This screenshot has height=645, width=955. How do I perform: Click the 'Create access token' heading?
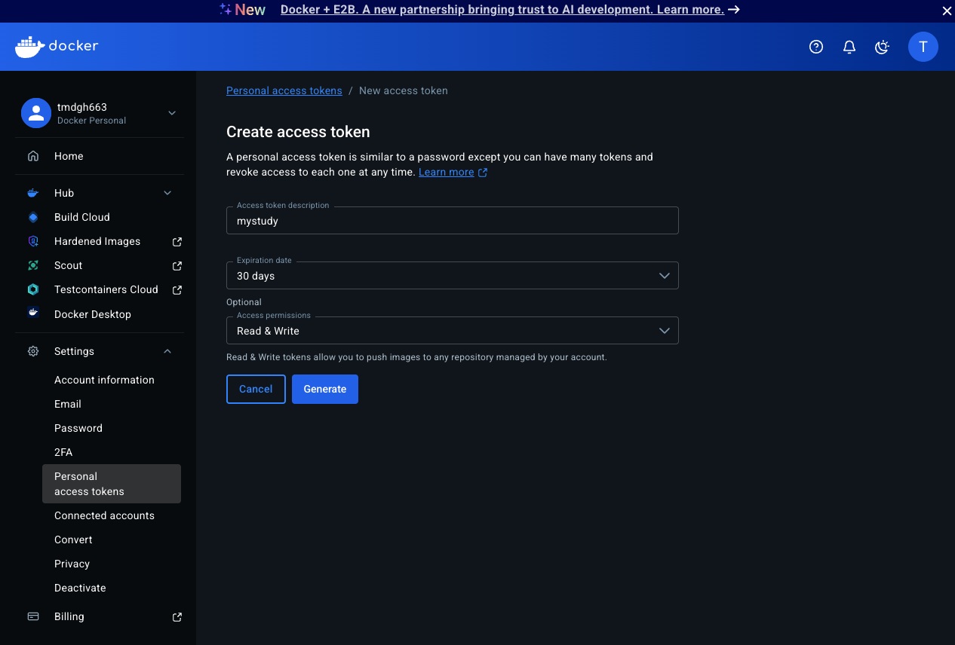(298, 132)
